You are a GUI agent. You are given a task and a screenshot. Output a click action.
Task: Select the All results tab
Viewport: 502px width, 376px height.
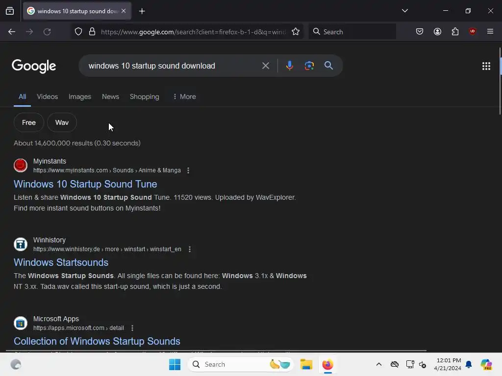click(22, 96)
